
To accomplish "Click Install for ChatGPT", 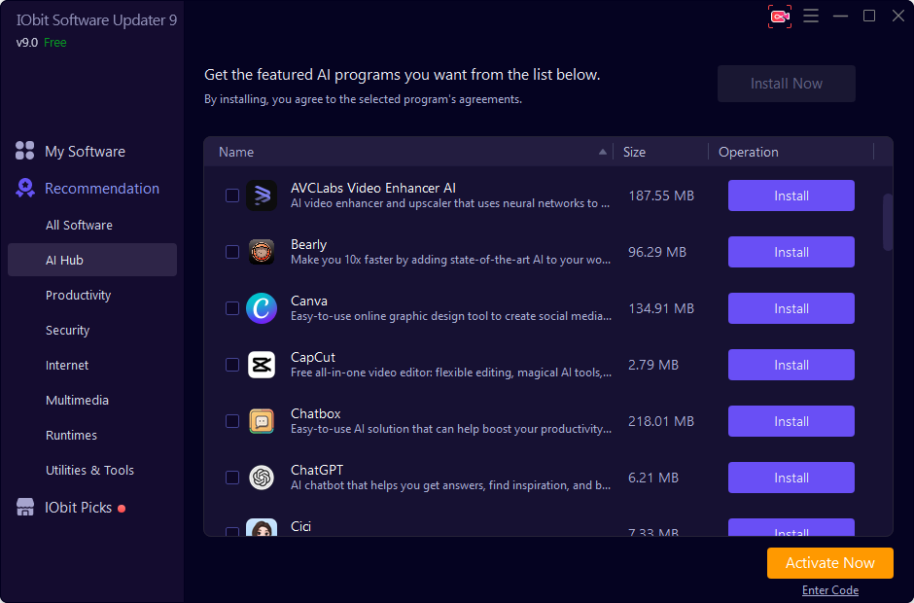I will (x=791, y=478).
